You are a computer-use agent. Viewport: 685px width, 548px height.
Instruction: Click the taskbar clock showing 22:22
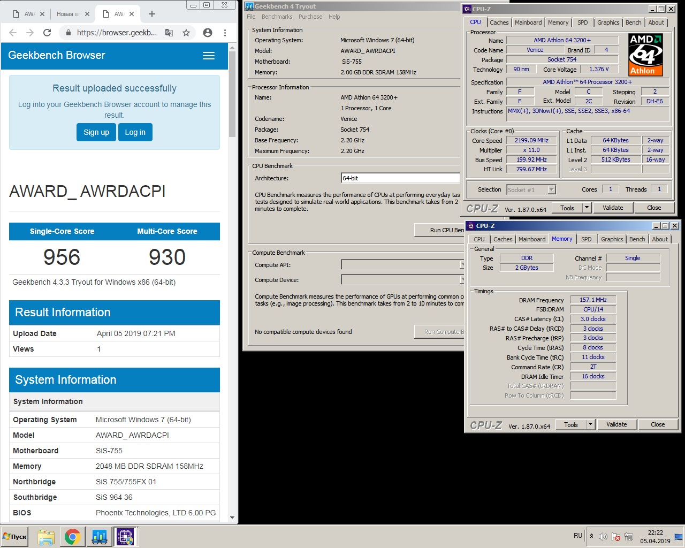tap(656, 537)
